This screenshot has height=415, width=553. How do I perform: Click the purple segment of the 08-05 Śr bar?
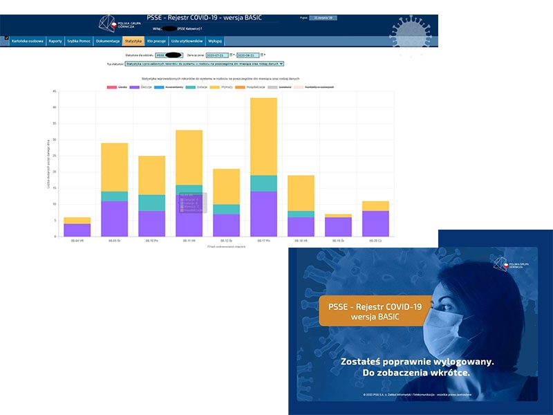pos(115,219)
